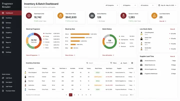Navigate to Orders
180x101 pixels.
pos(11,28)
